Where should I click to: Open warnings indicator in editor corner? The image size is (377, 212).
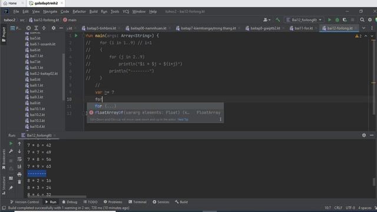pyautogui.click(x=358, y=36)
